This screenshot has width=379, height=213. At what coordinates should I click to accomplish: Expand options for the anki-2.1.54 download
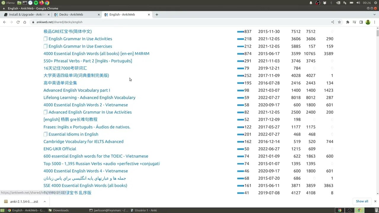[45, 201]
